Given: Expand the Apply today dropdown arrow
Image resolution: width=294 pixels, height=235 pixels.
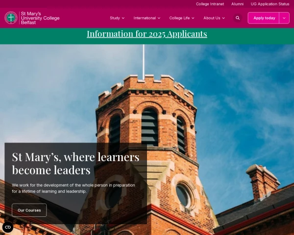Looking at the screenshot, I should click(x=284, y=18).
